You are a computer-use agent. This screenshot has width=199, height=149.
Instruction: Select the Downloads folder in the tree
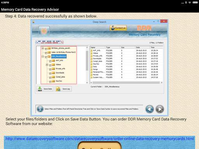60,73
